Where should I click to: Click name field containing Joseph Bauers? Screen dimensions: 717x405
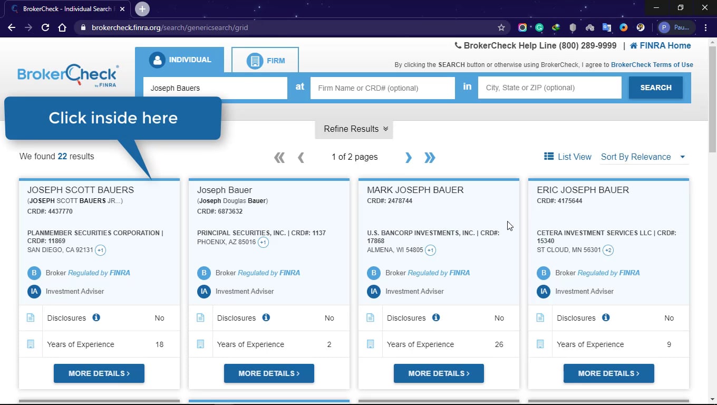215,88
